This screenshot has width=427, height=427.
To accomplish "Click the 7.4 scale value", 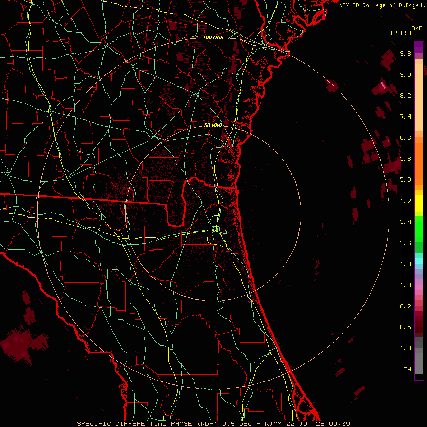I will pyautogui.click(x=406, y=117).
